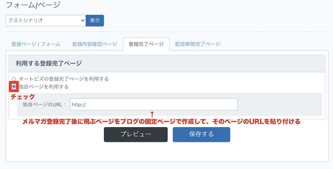The width and height of the screenshot is (333, 169).
Task: Select the 登録完了ページ tab
Action: (146, 44)
